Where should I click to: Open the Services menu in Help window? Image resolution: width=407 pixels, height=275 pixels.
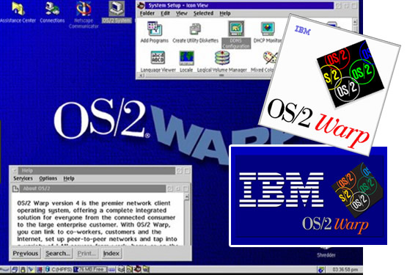pos(23,178)
